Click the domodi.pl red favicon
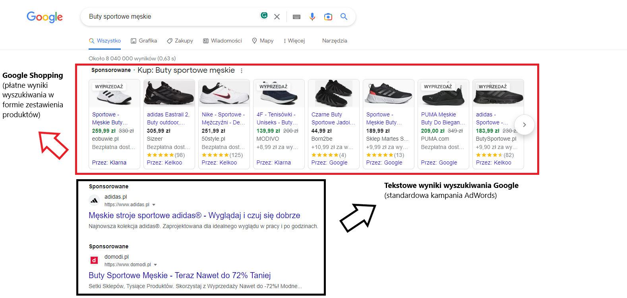The width and height of the screenshot is (627, 298). [94, 260]
